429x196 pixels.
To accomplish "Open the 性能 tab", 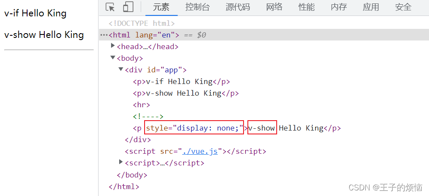I will (306, 7).
